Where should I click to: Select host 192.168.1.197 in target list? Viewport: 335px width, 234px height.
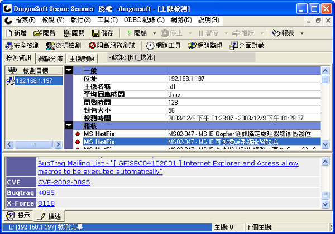point(32,81)
